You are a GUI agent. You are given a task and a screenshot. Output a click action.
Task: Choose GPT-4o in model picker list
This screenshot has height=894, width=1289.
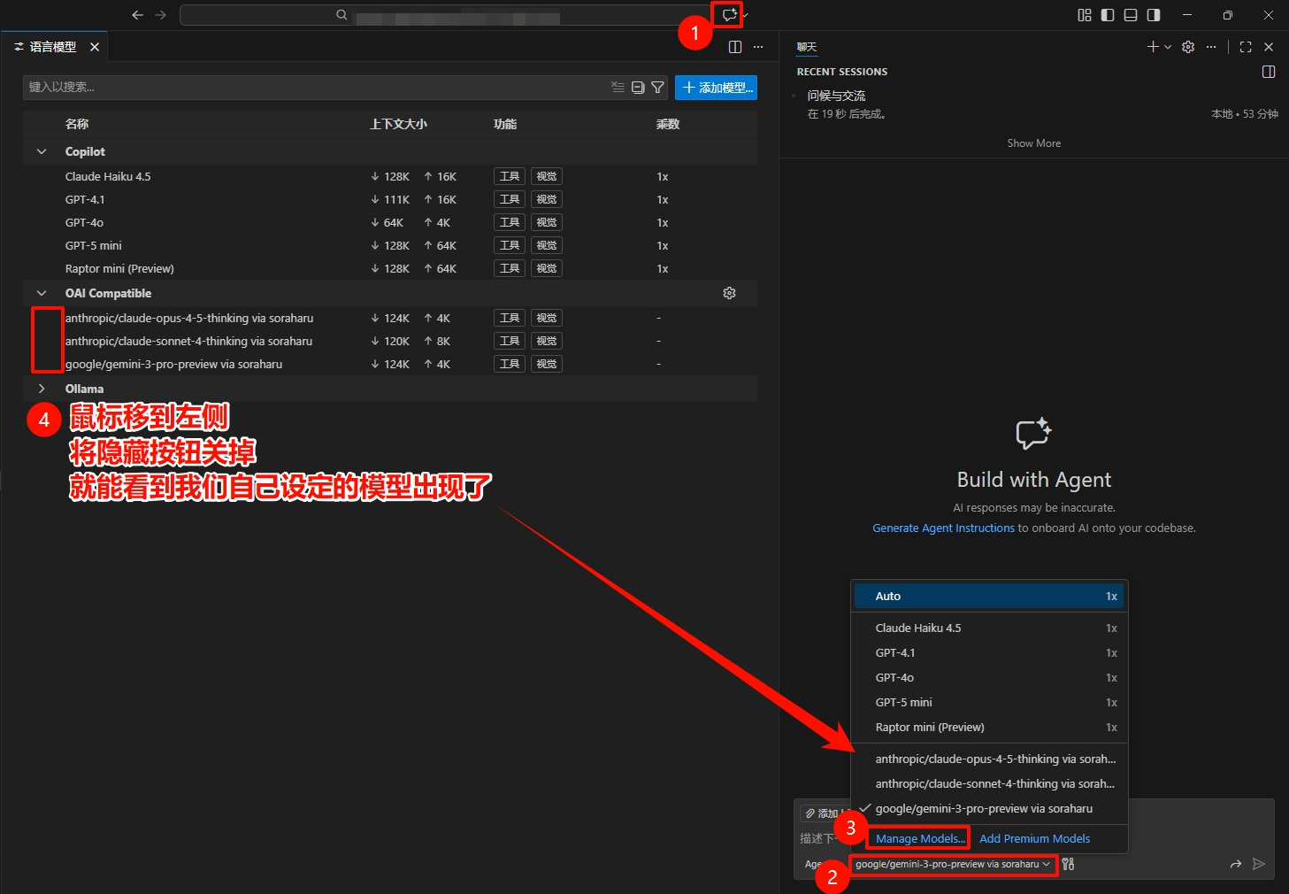coord(989,678)
